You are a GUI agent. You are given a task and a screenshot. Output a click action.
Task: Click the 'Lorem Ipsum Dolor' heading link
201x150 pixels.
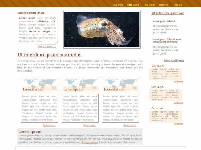point(31,13)
